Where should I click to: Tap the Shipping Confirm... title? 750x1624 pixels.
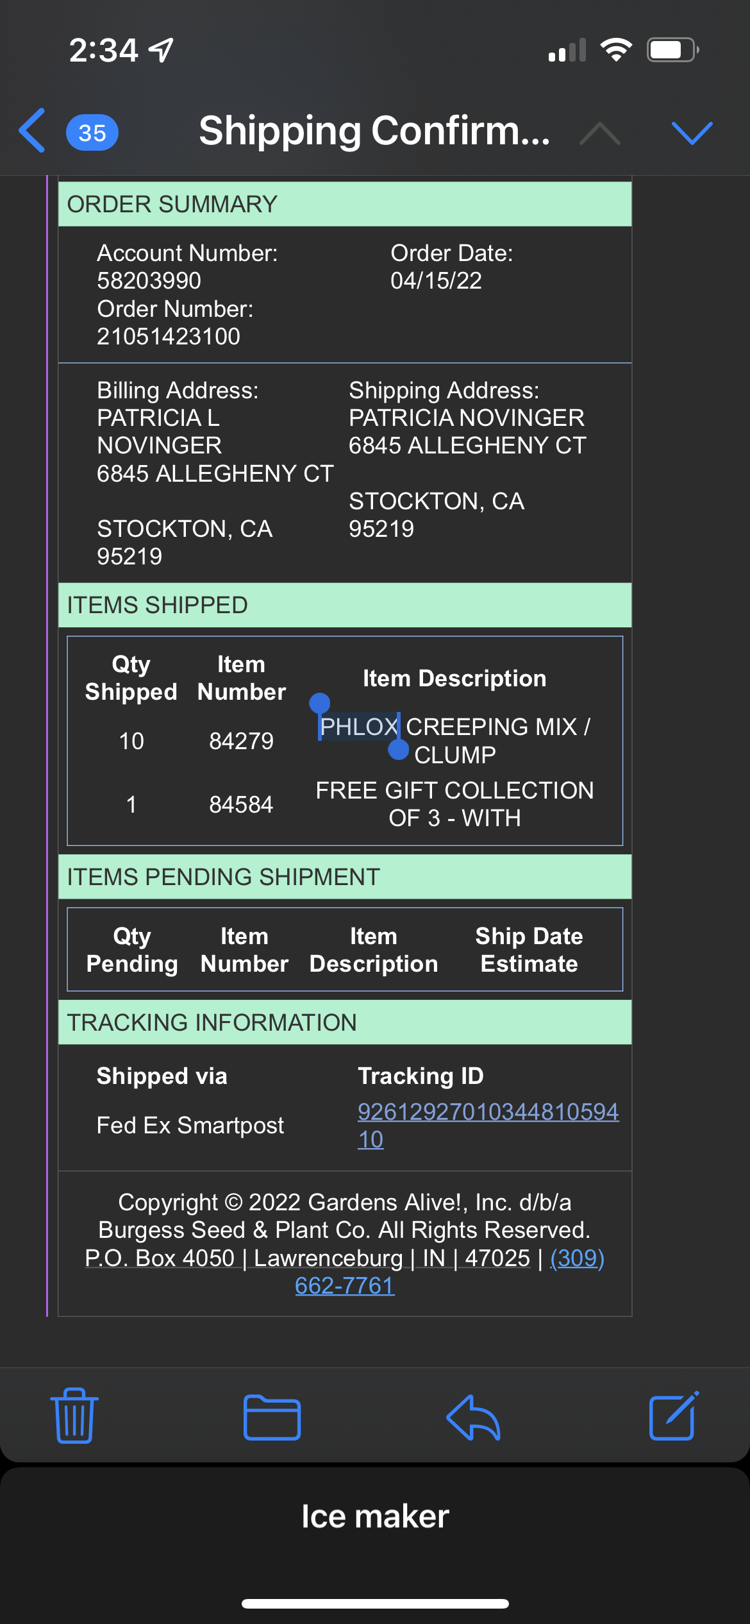(x=374, y=131)
